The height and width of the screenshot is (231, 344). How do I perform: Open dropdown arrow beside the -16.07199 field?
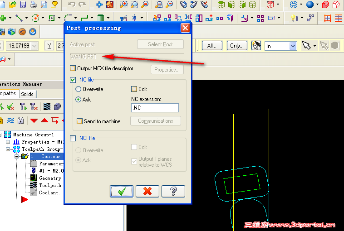pos(34,46)
